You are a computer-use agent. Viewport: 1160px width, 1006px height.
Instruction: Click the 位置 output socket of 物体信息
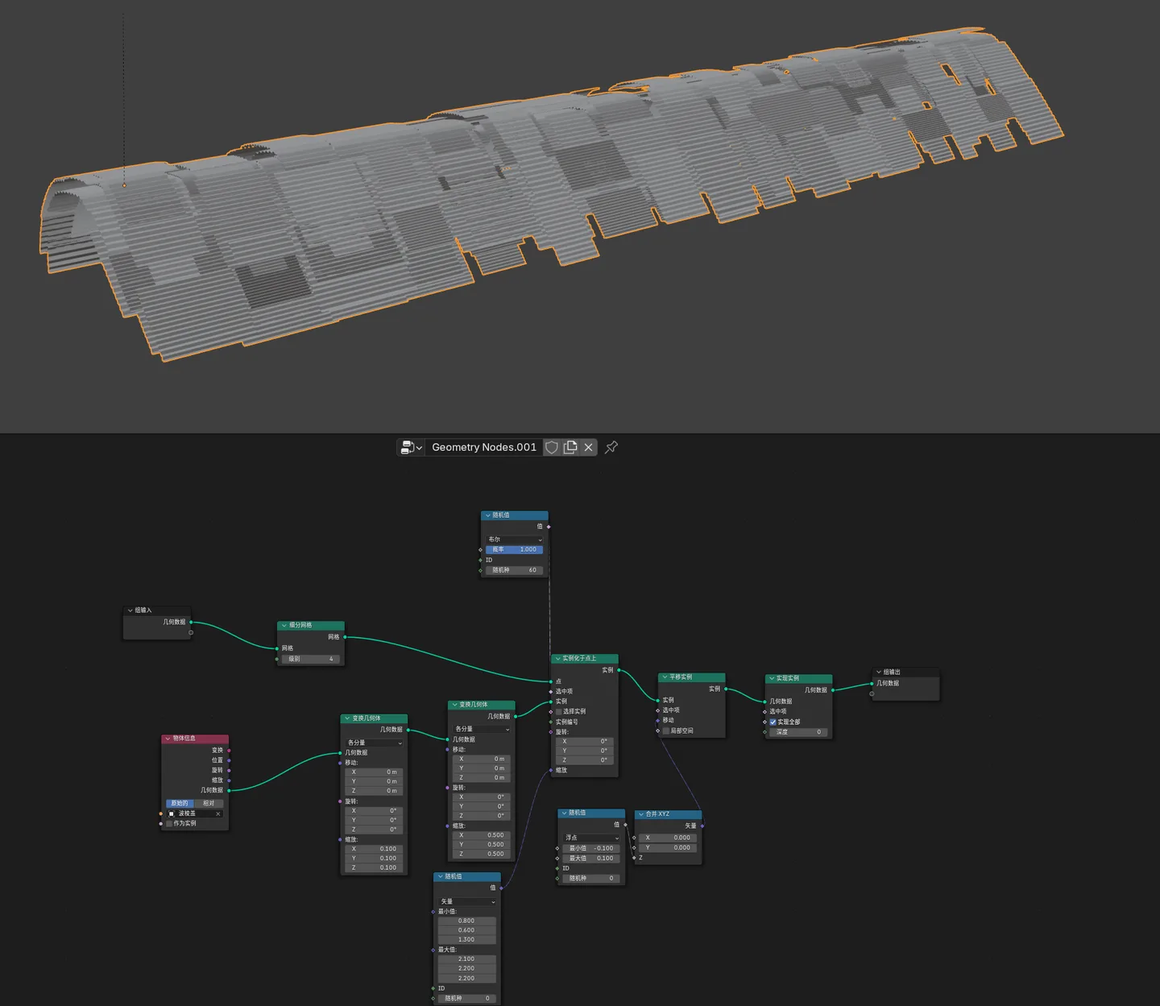click(229, 760)
